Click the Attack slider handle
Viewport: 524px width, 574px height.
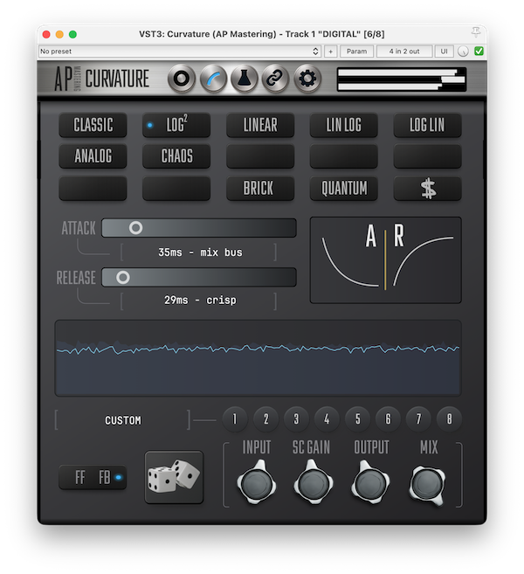click(x=135, y=228)
